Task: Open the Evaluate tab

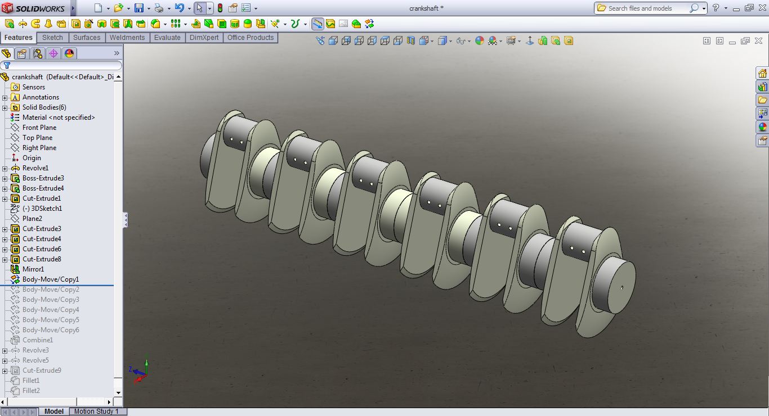Action: click(167, 38)
